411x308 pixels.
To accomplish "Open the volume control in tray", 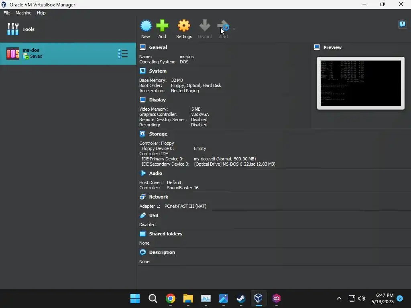I will 362,298.
